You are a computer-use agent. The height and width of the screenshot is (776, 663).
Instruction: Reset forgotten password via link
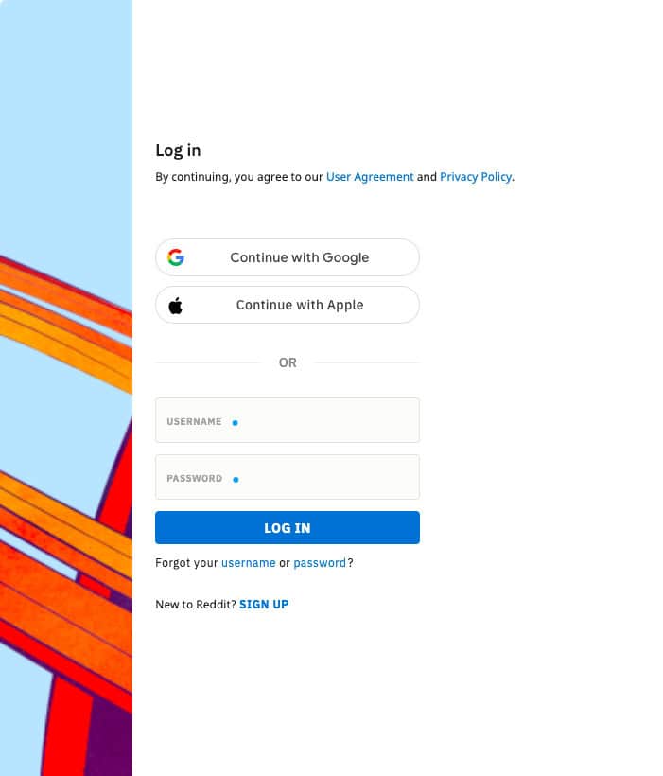click(x=320, y=563)
